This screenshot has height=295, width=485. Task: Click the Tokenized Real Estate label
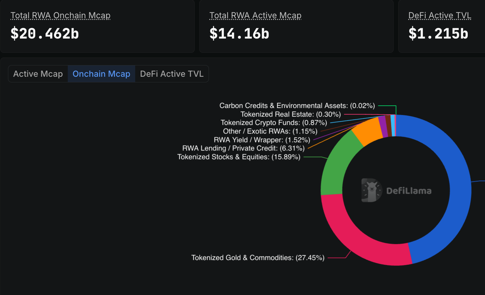pyautogui.click(x=291, y=114)
